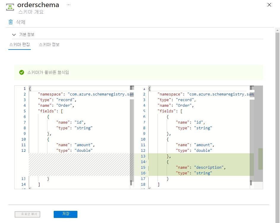The image size is (280, 223).
Task: Close the orderschema panel
Action: pyautogui.click(x=269, y=5)
